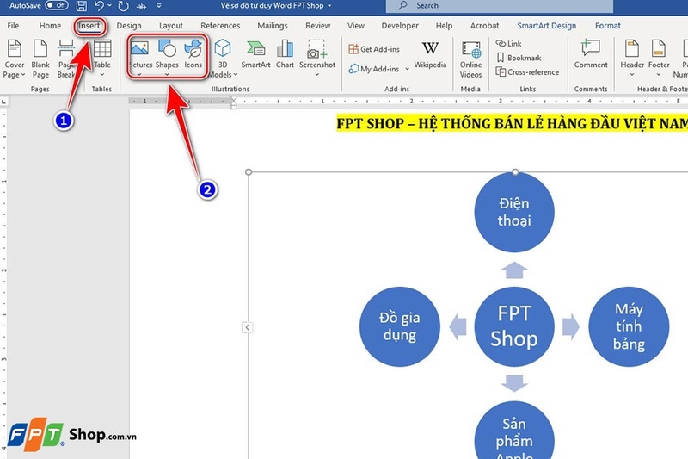Screen dimensions: 688x459
Task: Switch to the Home tab
Action: (x=50, y=26)
